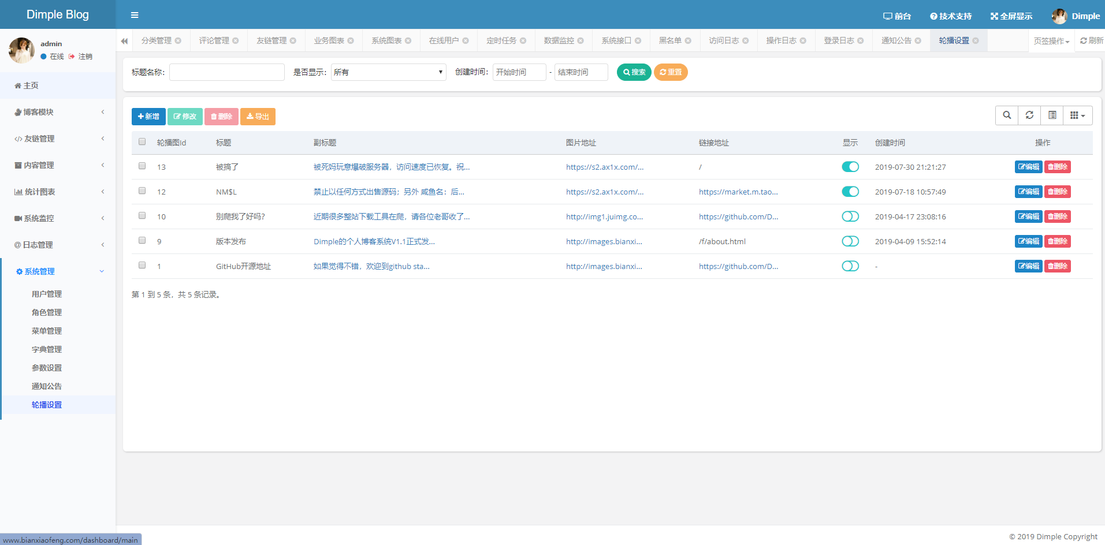This screenshot has width=1105, height=545.
Task: Click the green 搜索 search button
Action: tap(634, 72)
